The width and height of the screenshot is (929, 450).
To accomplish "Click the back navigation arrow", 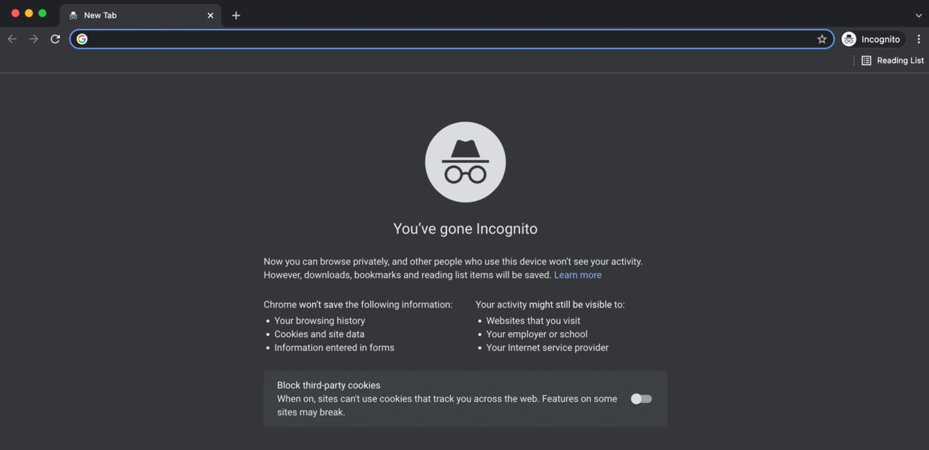I will pos(12,39).
